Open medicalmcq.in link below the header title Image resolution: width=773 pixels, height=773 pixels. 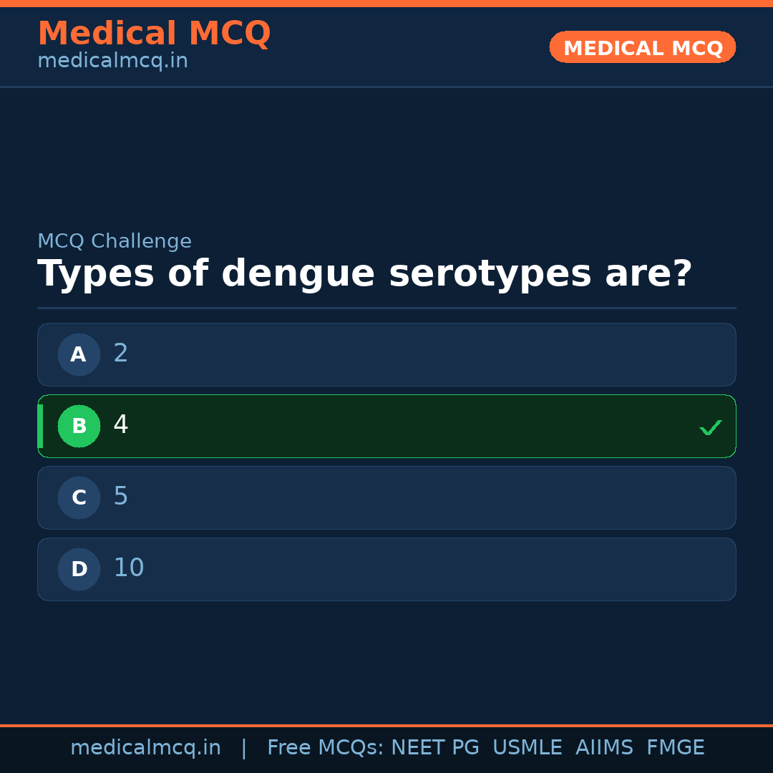pyautogui.click(x=112, y=62)
